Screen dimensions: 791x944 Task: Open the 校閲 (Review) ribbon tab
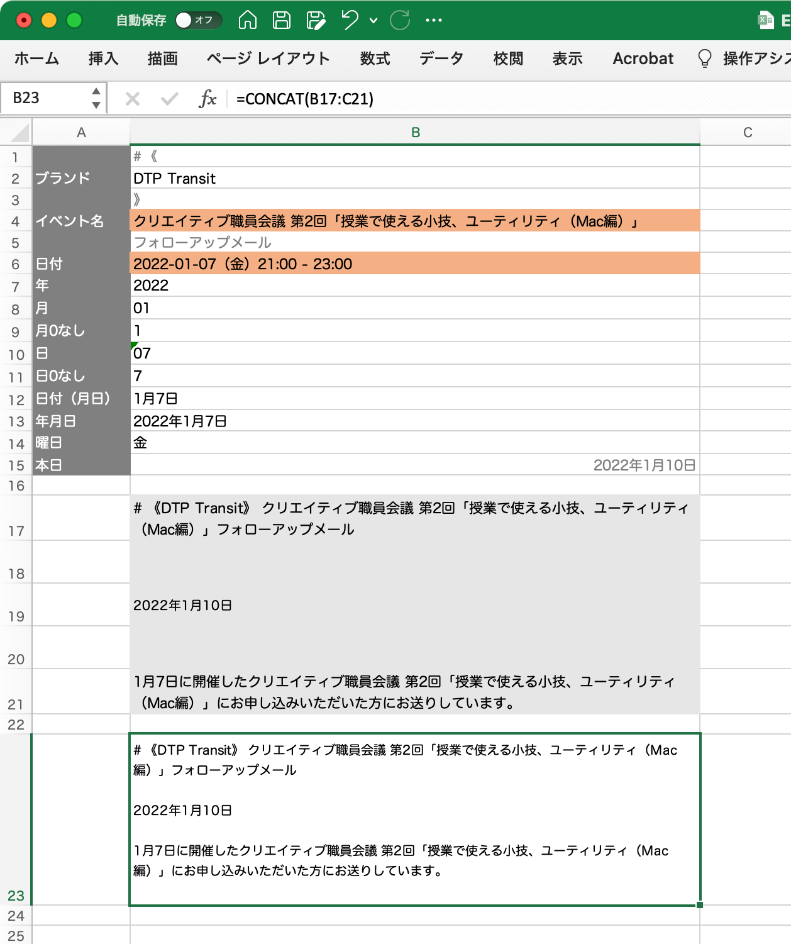(509, 58)
